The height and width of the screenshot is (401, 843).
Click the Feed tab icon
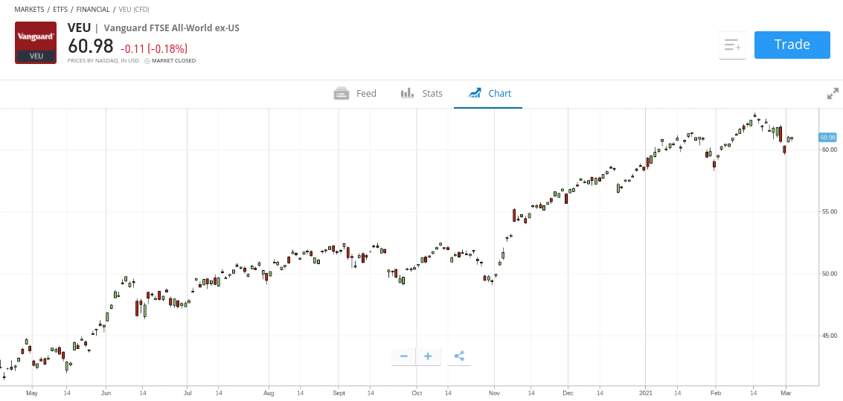[x=342, y=94]
